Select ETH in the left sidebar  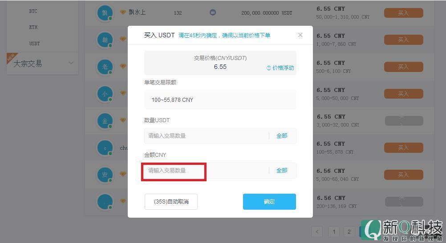point(33,27)
